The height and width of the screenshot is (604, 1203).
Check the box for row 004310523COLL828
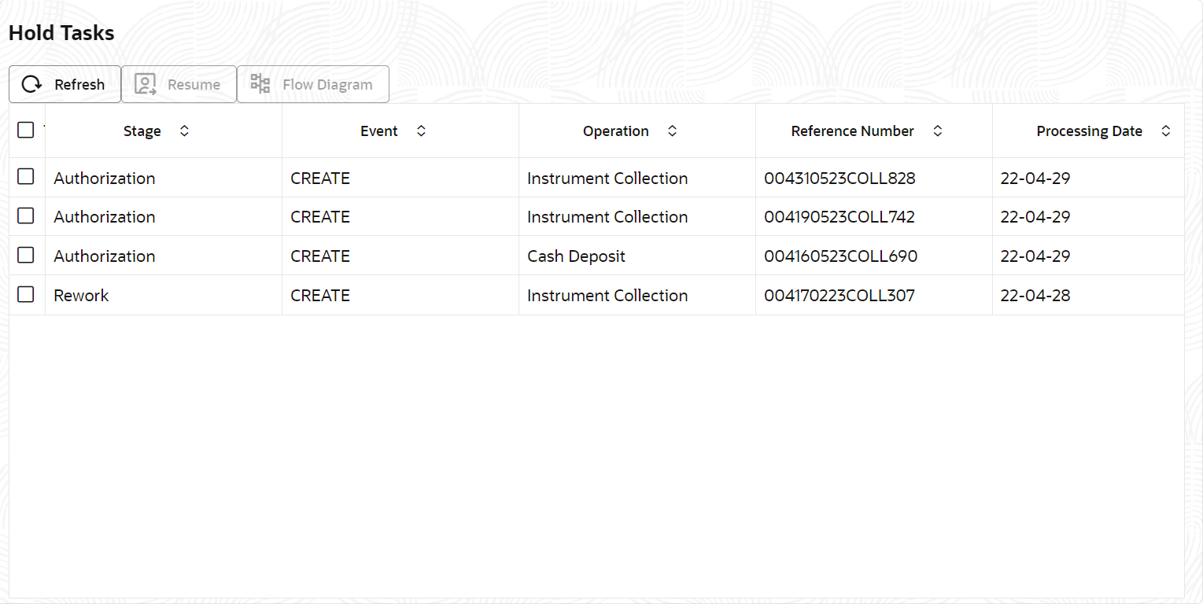click(x=26, y=177)
